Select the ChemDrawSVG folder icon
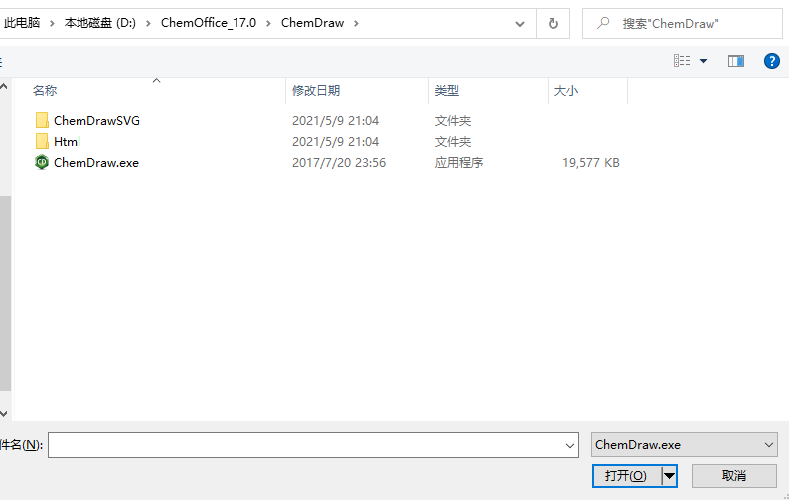 [x=42, y=121]
